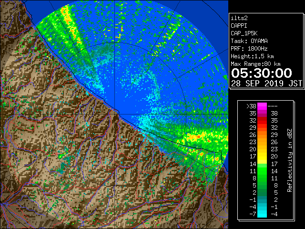Click the CAPPI label in info panel
The width and height of the screenshot is (305, 229).
click(239, 26)
